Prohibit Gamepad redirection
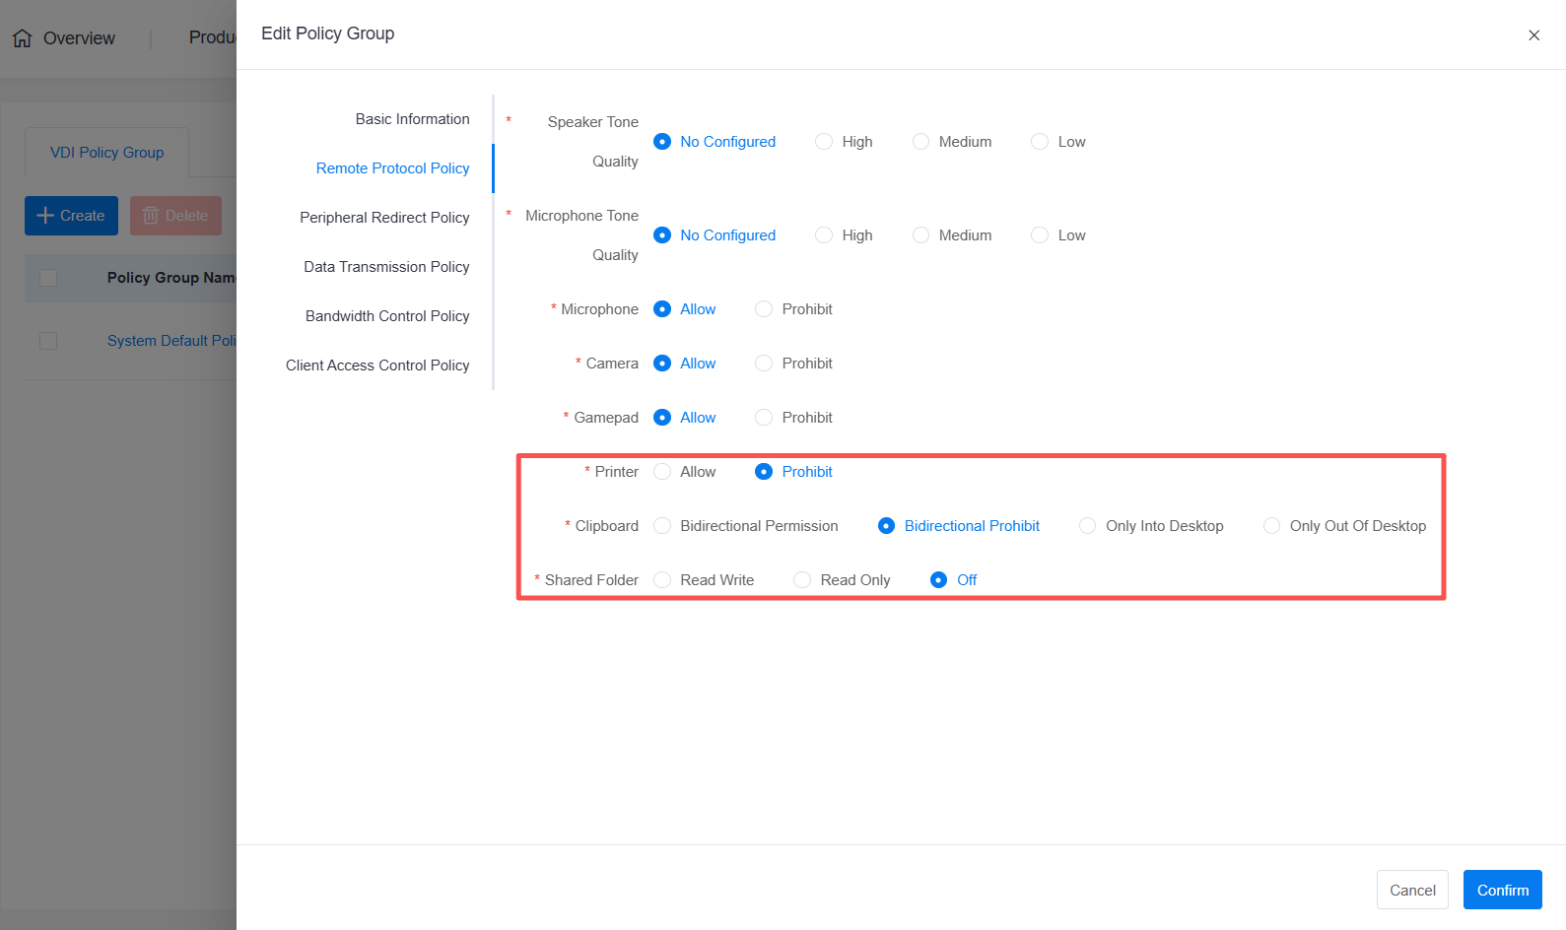Viewport: 1566px width, 930px height. pyautogui.click(x=764, y=418)
